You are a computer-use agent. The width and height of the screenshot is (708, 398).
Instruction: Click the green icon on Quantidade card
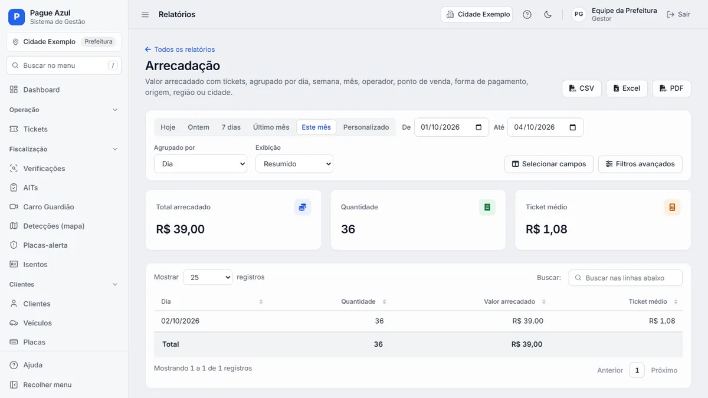[x=487, y=207]
